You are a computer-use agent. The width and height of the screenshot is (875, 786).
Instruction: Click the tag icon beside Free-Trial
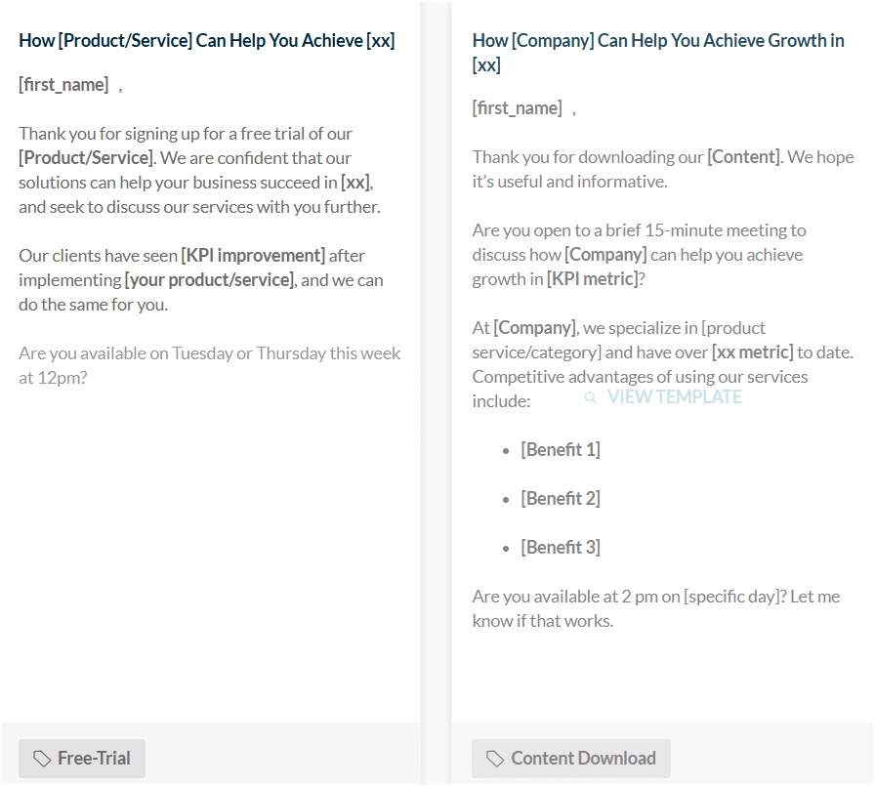pyautogui.click(x=42, y=759)
